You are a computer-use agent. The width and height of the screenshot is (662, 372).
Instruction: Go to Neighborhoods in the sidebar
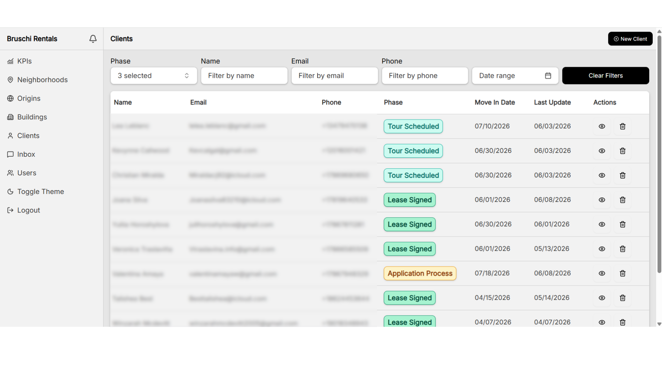tap(37, 80)
